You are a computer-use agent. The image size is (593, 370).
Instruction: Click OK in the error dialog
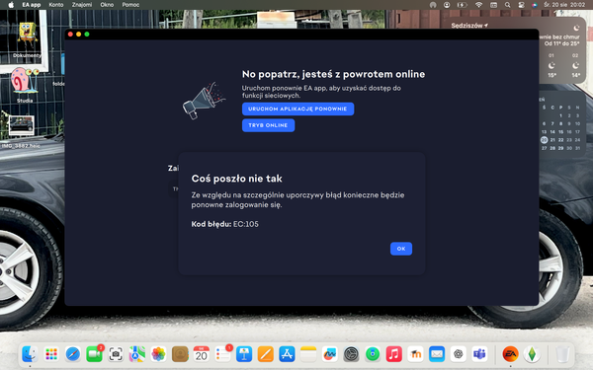401,249
